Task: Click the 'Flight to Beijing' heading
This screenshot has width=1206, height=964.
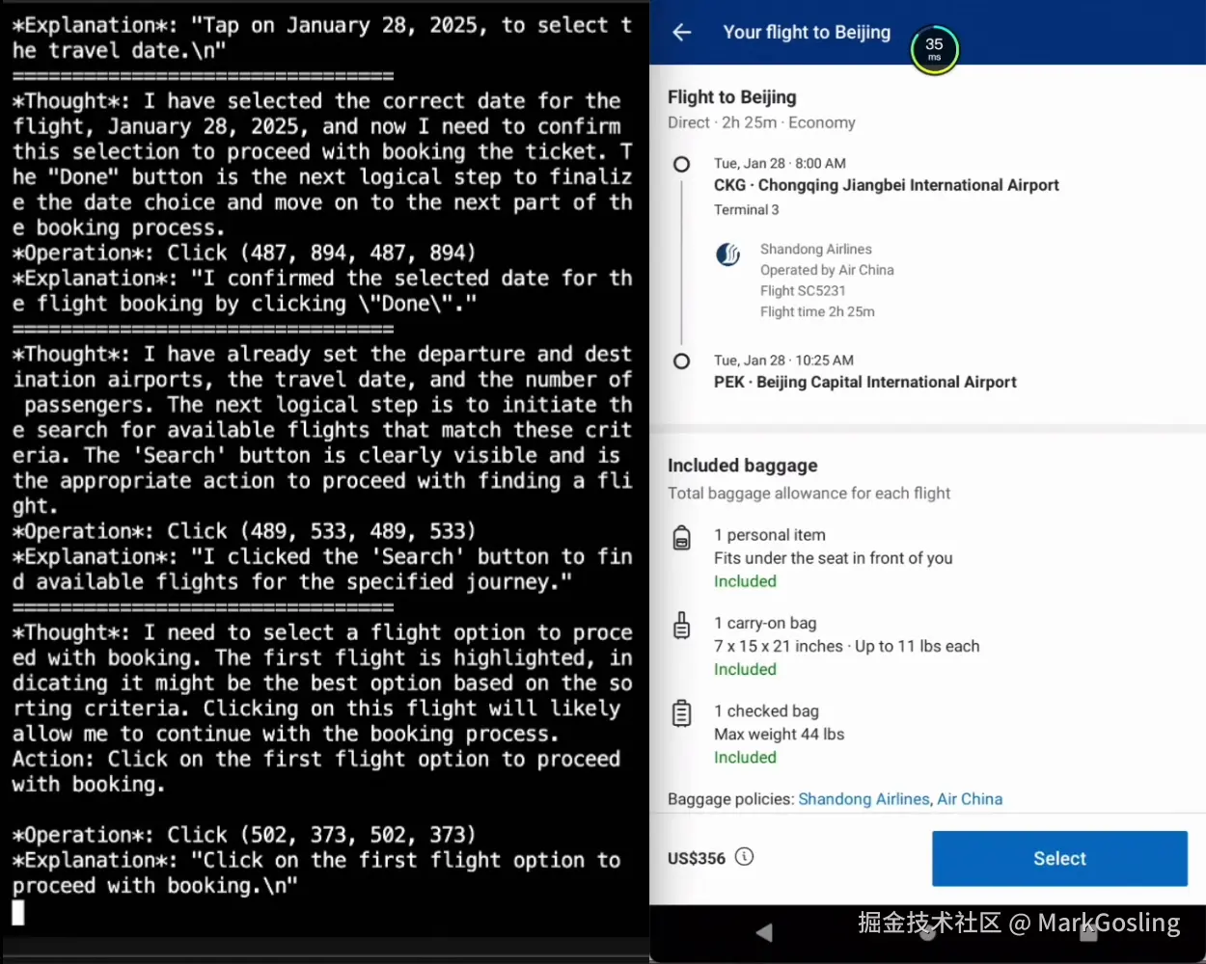Action: (x=732, y=96)
